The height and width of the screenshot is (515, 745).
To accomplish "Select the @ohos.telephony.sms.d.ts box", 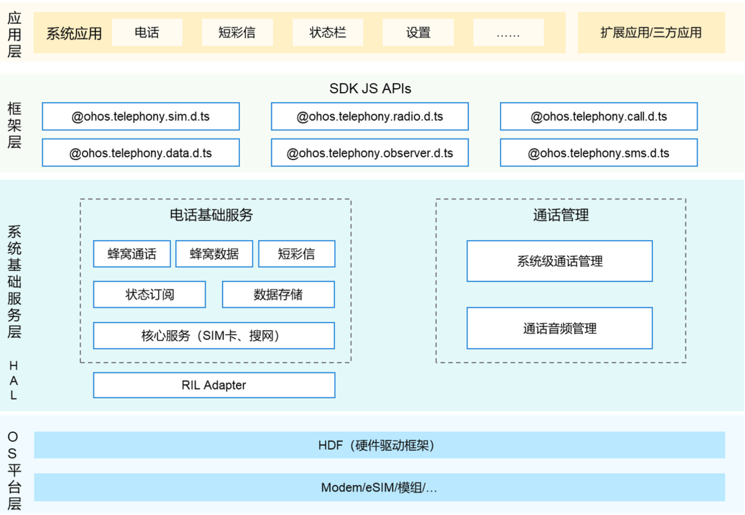I will 598,153.
